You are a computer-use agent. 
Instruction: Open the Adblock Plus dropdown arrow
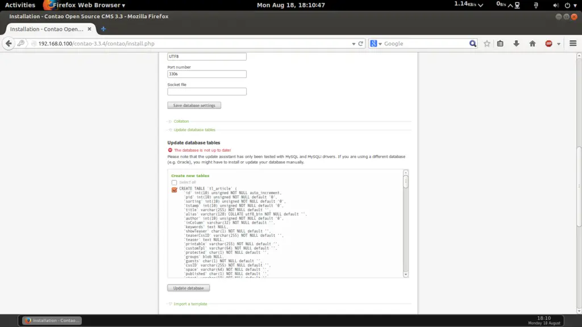[x=559, y=44]
